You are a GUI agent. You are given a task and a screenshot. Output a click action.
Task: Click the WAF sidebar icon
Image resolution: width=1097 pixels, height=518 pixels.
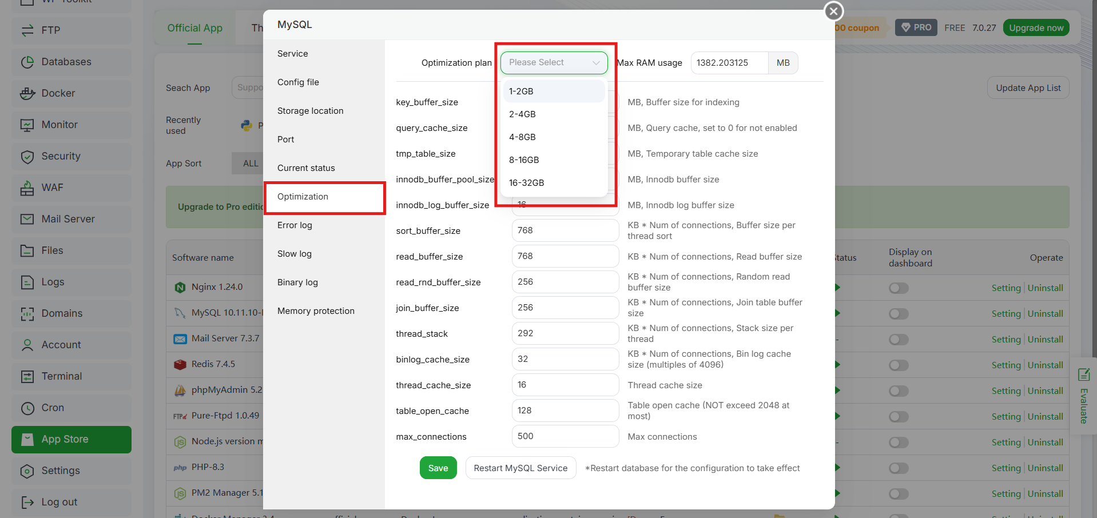[27, 188]
